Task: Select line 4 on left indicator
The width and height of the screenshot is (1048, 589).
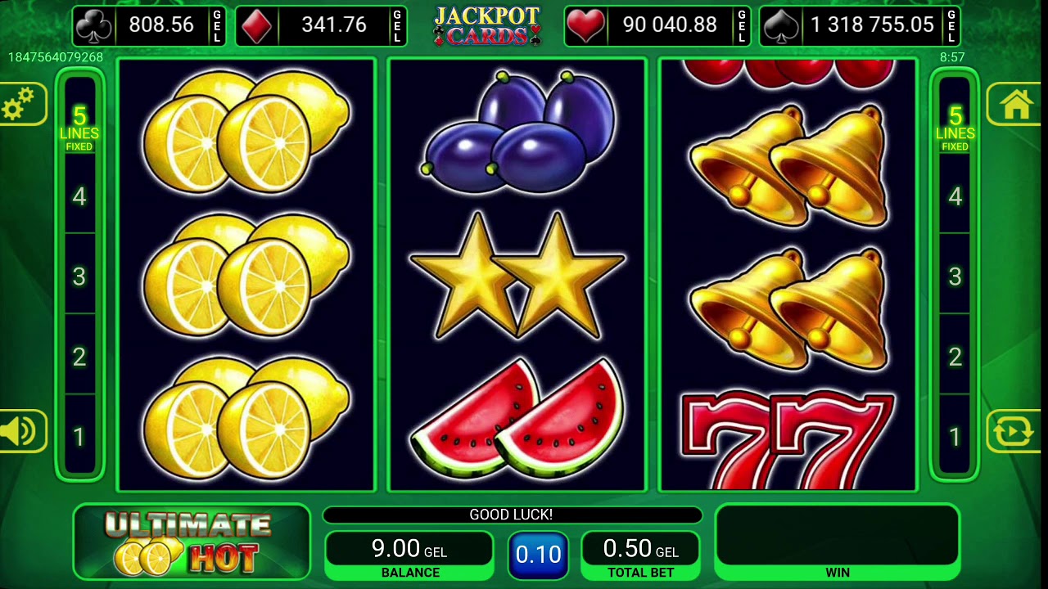Action: tap(79, 196)
